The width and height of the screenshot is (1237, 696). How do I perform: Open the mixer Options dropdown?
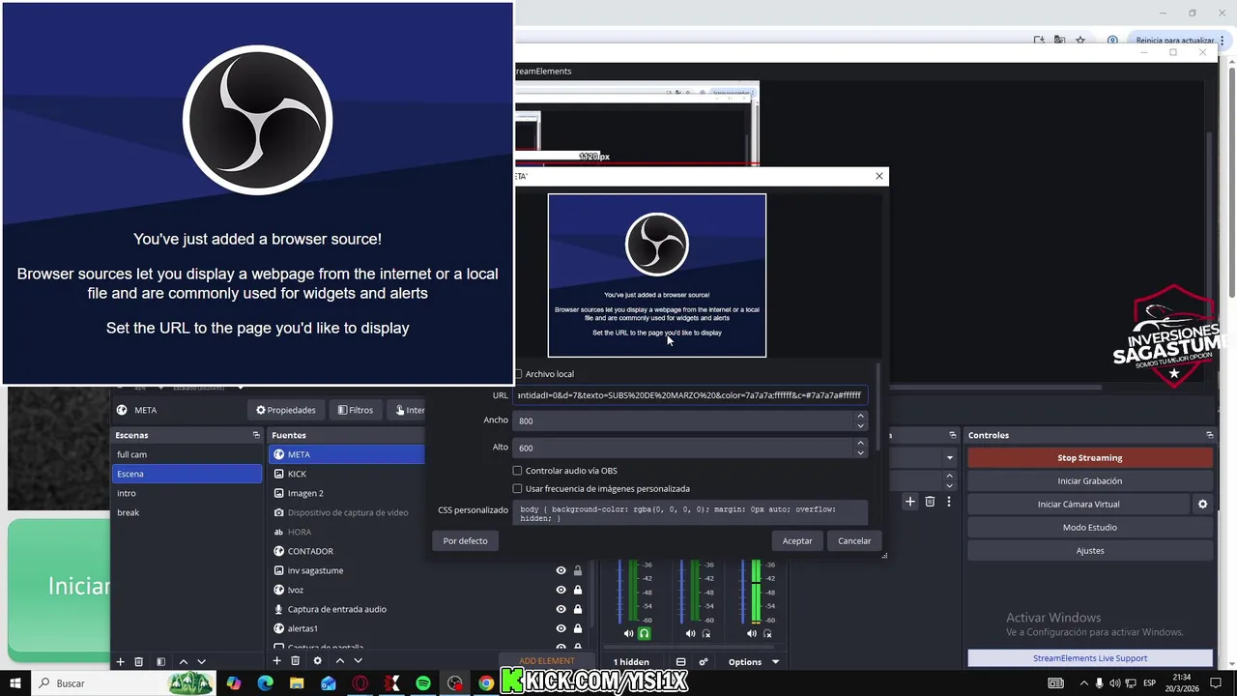coord(754,662)
